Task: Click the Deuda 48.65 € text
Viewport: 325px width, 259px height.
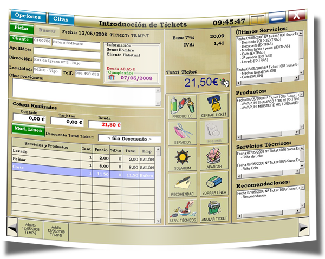Action: pos(121,69)
